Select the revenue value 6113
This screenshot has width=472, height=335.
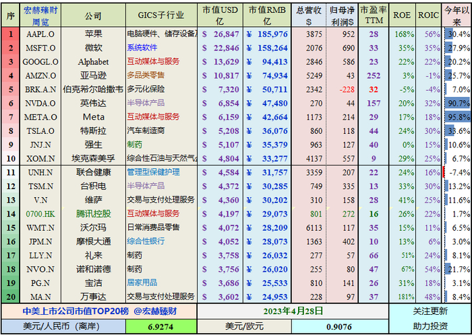coord(314,228)
